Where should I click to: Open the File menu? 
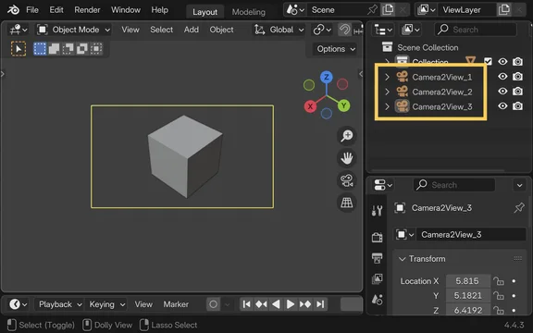pyautogui.click(x=32, y=10)
